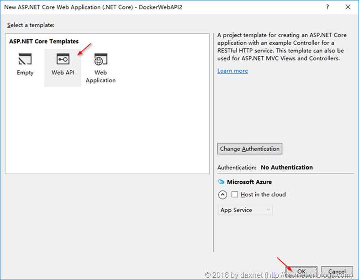
Task: Collapse the Microsoft Azure section chevron
Action: [222, 195]
